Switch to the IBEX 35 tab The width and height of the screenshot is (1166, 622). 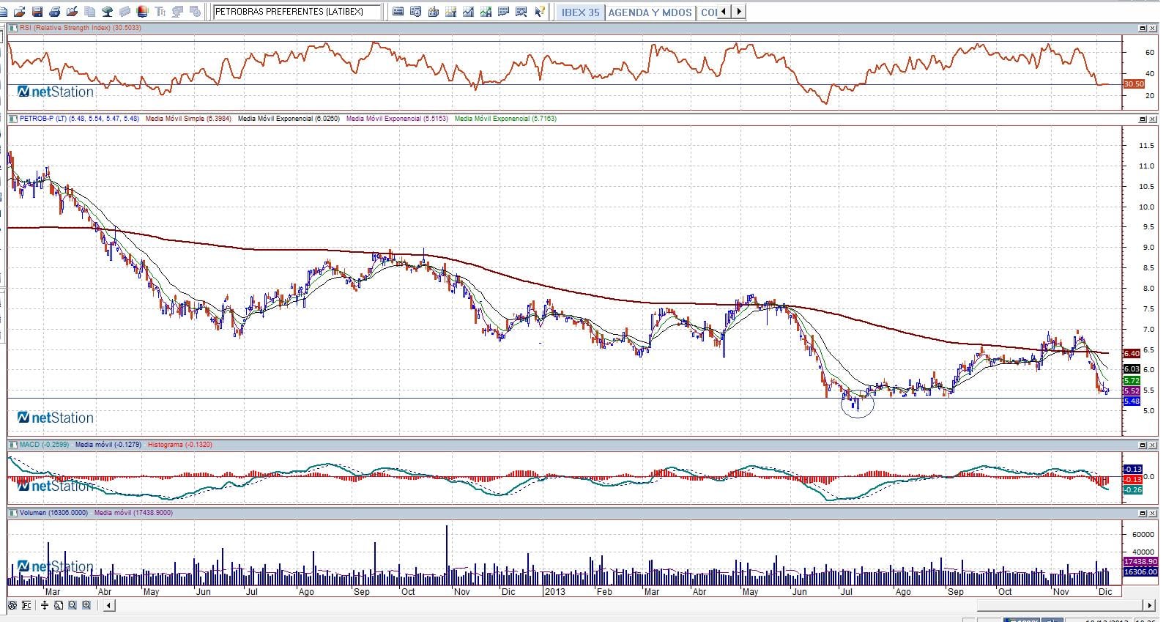click(x=580, y=12)
